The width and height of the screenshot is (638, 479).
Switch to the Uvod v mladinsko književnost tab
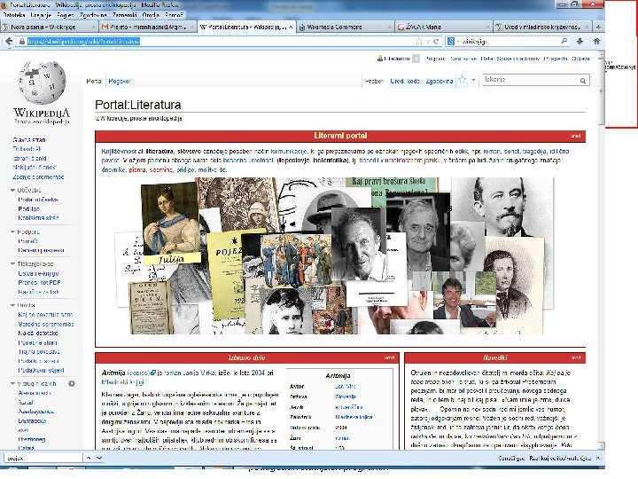(x=541, y=27)
